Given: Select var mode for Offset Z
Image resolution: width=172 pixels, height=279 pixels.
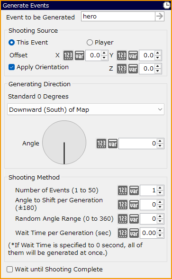Looking at the screenshot, I should pos(133,69).
